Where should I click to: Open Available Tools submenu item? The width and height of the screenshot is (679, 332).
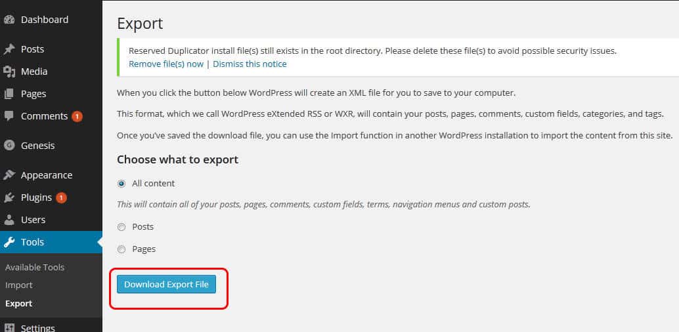pos(35,267)
